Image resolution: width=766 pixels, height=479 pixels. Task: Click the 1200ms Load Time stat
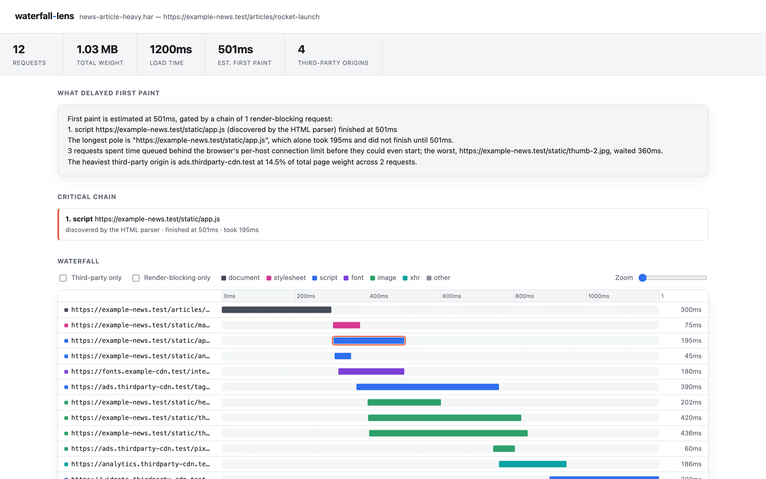(171, 54)
